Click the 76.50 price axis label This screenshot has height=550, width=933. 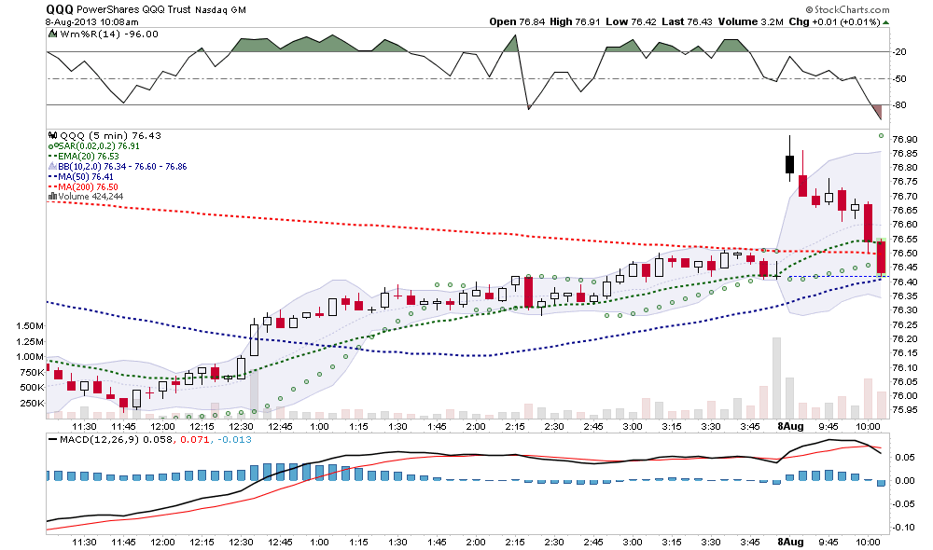(x=904, y=254)
